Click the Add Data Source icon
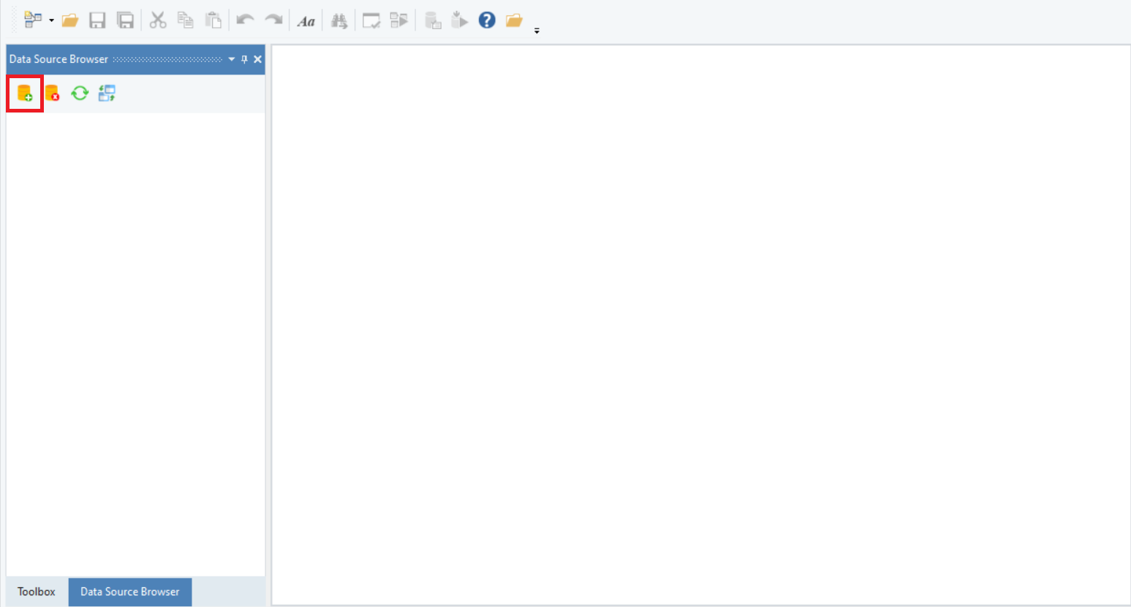Viewport: 1131px width, 607px height. (x=25, y=93)
